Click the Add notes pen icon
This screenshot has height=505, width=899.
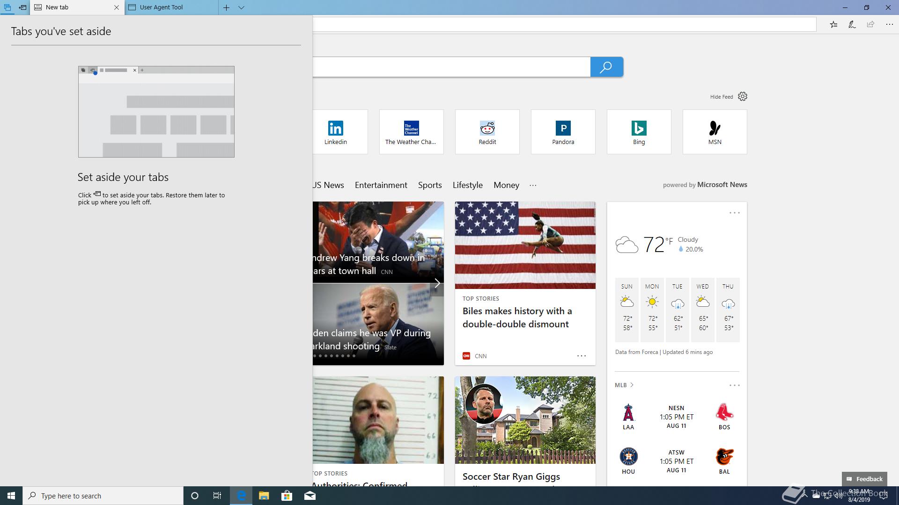tap(852, 24)
